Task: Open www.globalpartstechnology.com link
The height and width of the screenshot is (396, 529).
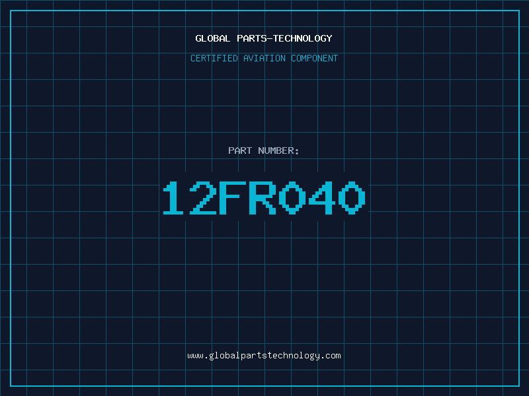Action: coord(264,356)
